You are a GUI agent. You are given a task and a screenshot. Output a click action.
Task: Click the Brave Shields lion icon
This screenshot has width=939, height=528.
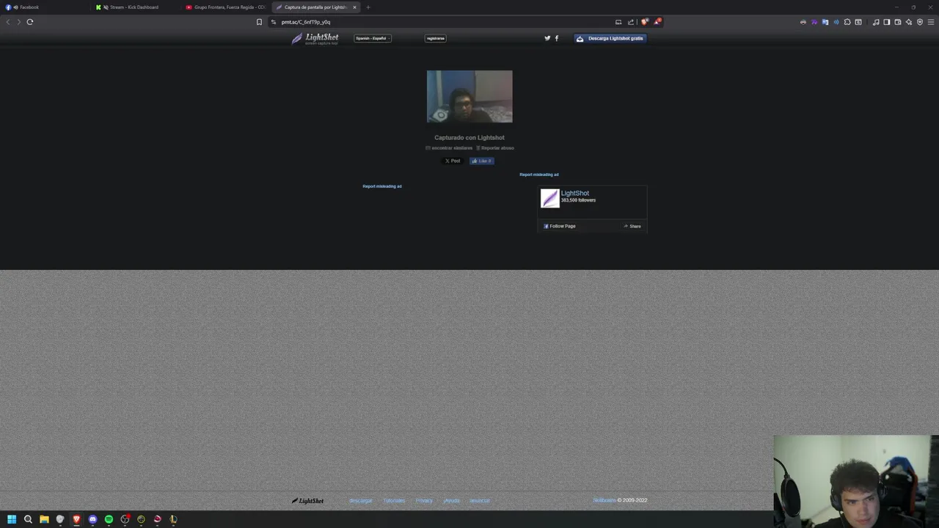point(645,22)
